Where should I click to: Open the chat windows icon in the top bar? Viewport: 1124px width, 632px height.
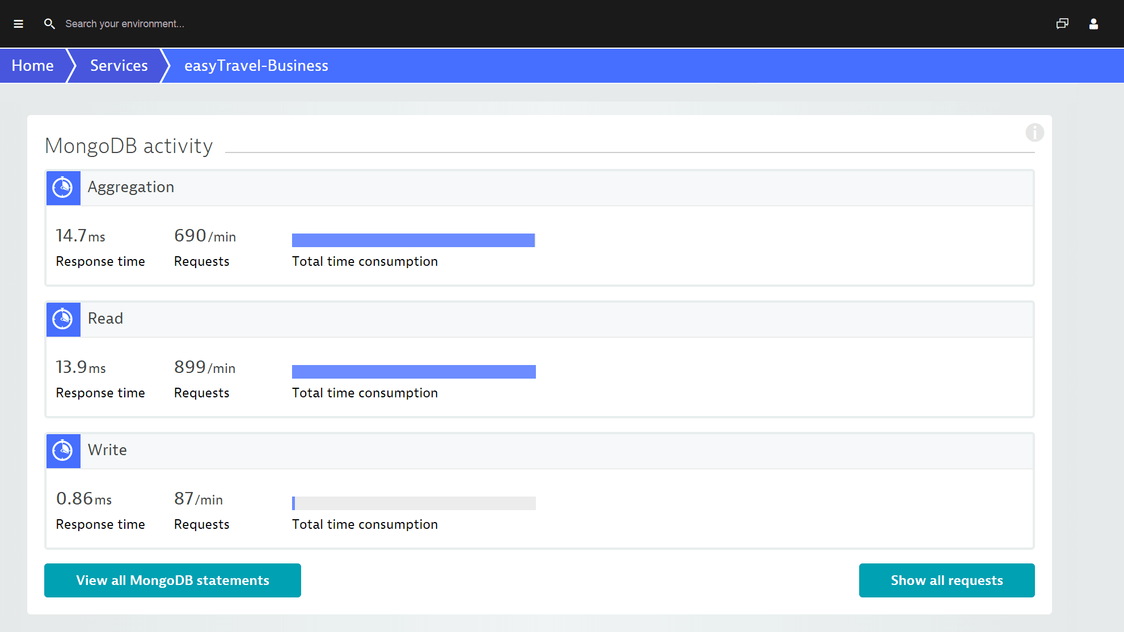click(x=1062, y=24)
